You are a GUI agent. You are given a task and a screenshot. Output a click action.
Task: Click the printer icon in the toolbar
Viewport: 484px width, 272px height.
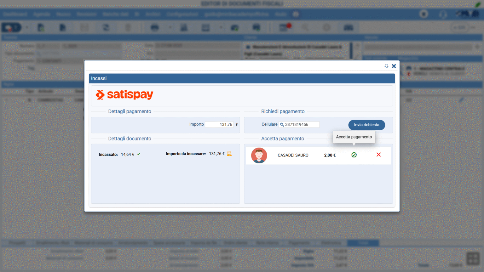155,28
